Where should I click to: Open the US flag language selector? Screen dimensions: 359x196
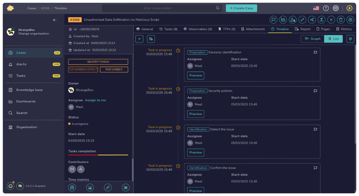pyautogui.click(x=316, y=8)
